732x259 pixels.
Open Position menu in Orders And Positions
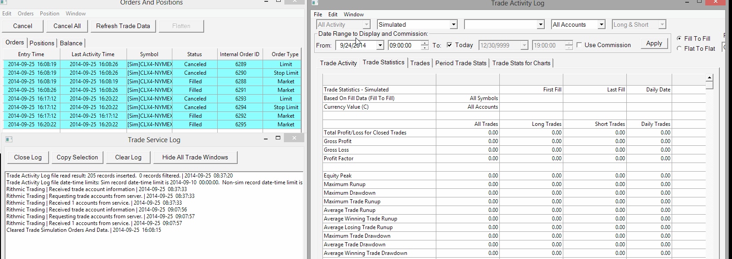pyautogui.click(x=49, y=14)
